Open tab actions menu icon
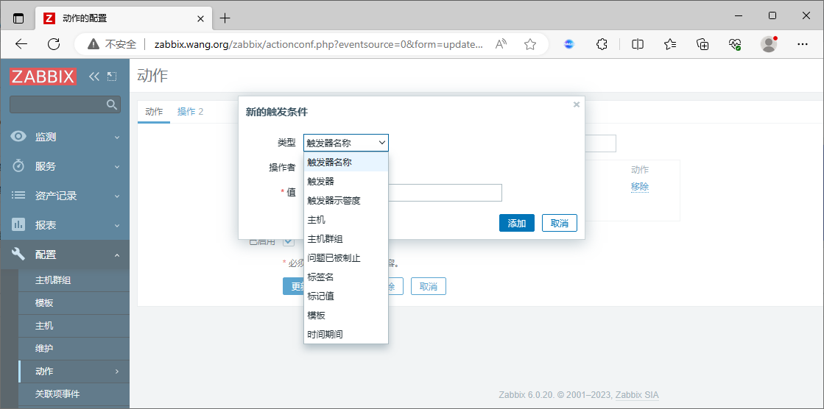Screen dimensions: 824x409 pyautogui.click(x=18, y=18)
